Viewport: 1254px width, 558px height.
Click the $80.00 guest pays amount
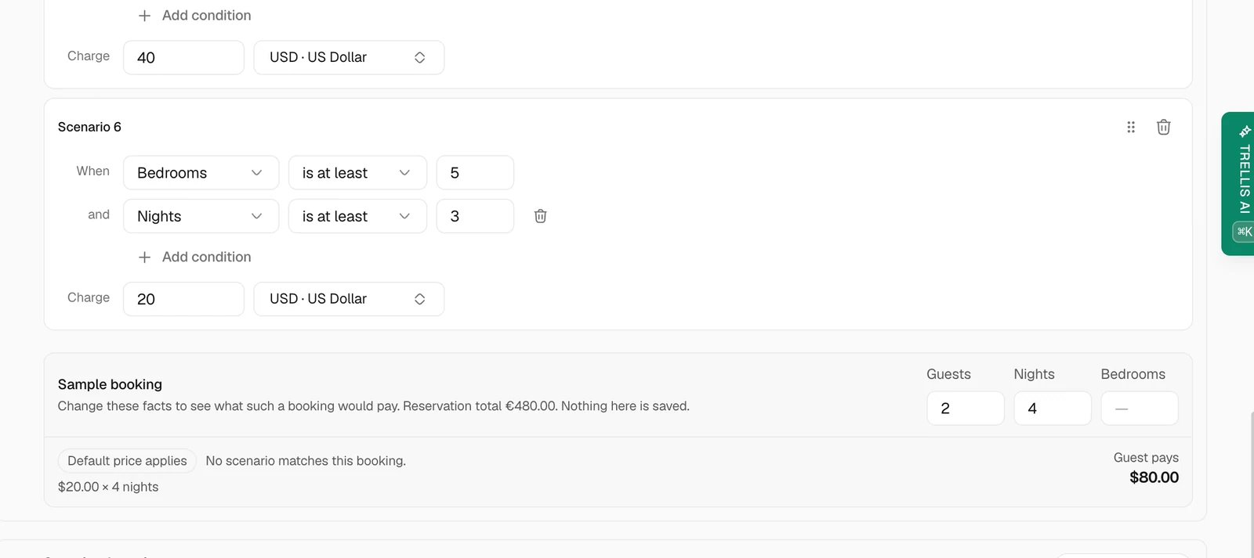(x=1154, y=477)
